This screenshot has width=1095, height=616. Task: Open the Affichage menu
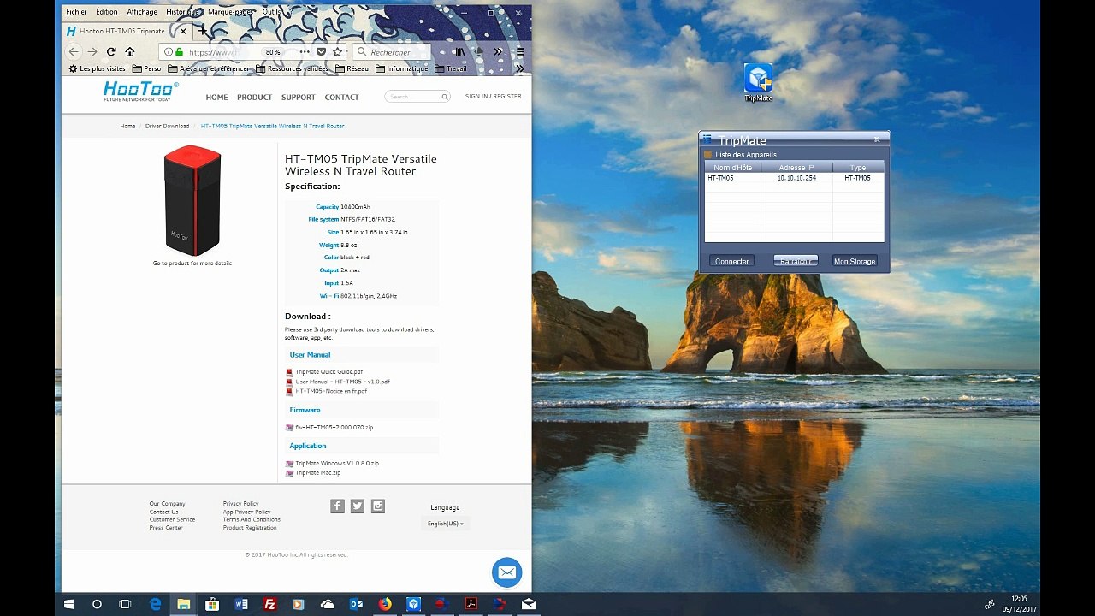click(x=142, y=12)
